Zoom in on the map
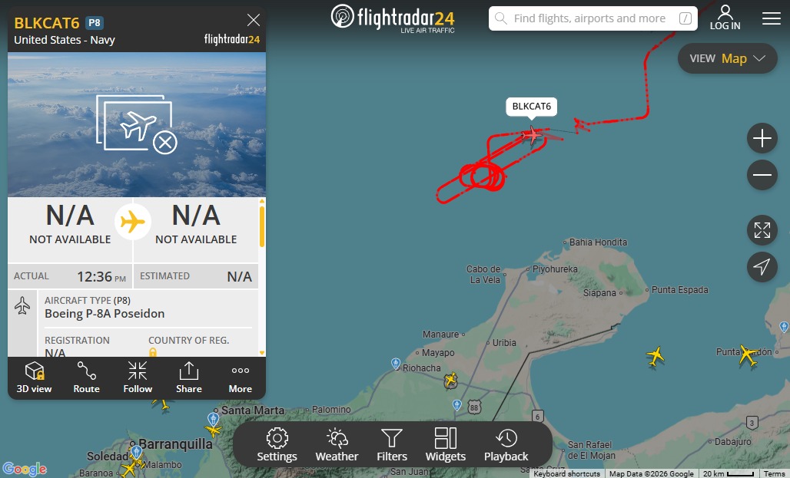This screenshot has height=478, width=790. click(762, 138)
